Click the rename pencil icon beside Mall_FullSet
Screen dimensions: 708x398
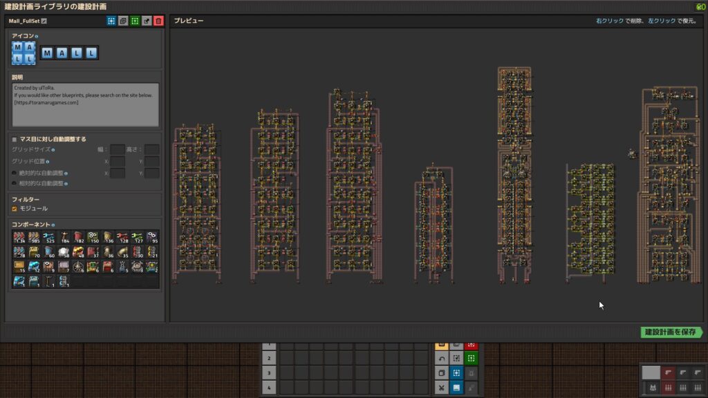pos(44,21)
